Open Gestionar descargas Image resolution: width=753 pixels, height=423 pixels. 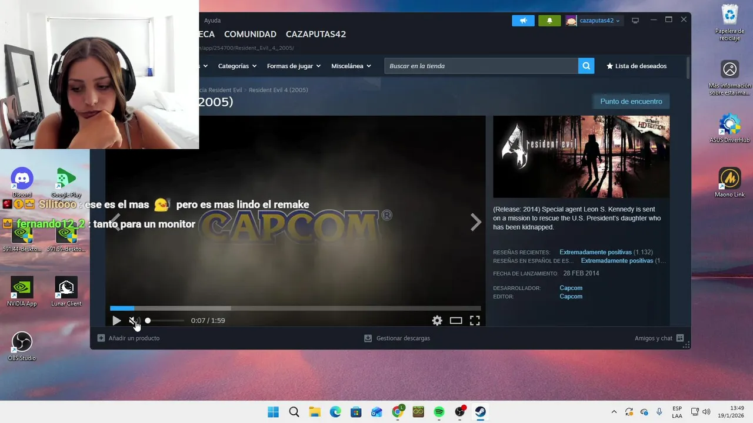click(x=397, y=338)
